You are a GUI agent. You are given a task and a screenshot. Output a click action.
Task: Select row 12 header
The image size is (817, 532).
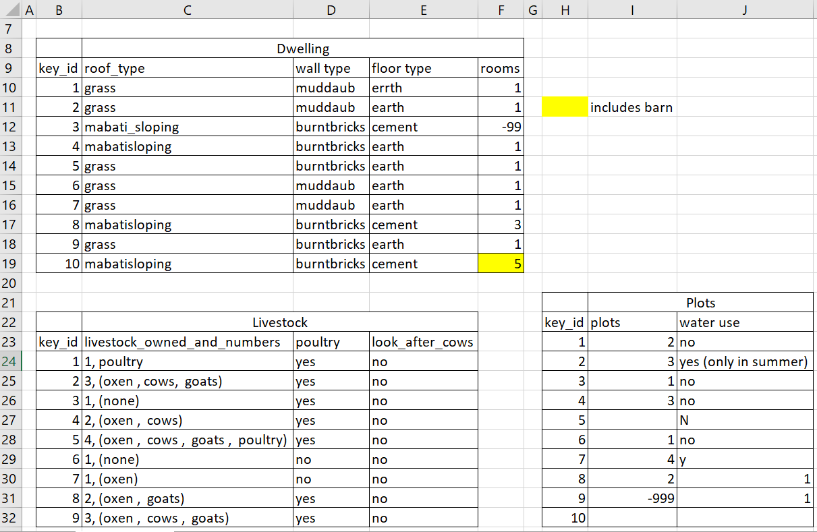point(11,127)
